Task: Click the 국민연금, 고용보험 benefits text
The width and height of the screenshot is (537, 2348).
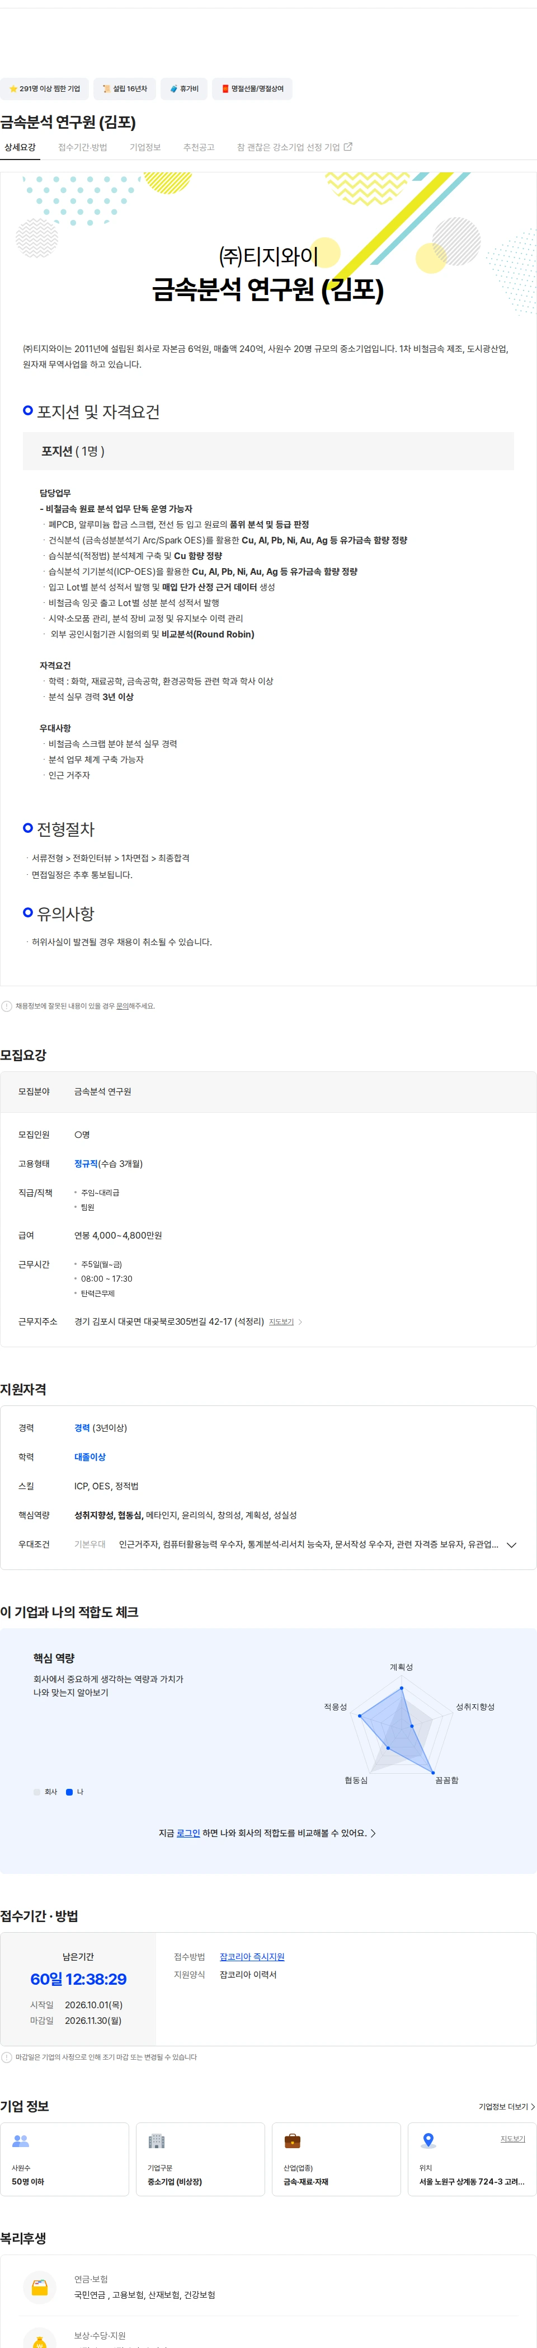Action: coord(145,2295)
